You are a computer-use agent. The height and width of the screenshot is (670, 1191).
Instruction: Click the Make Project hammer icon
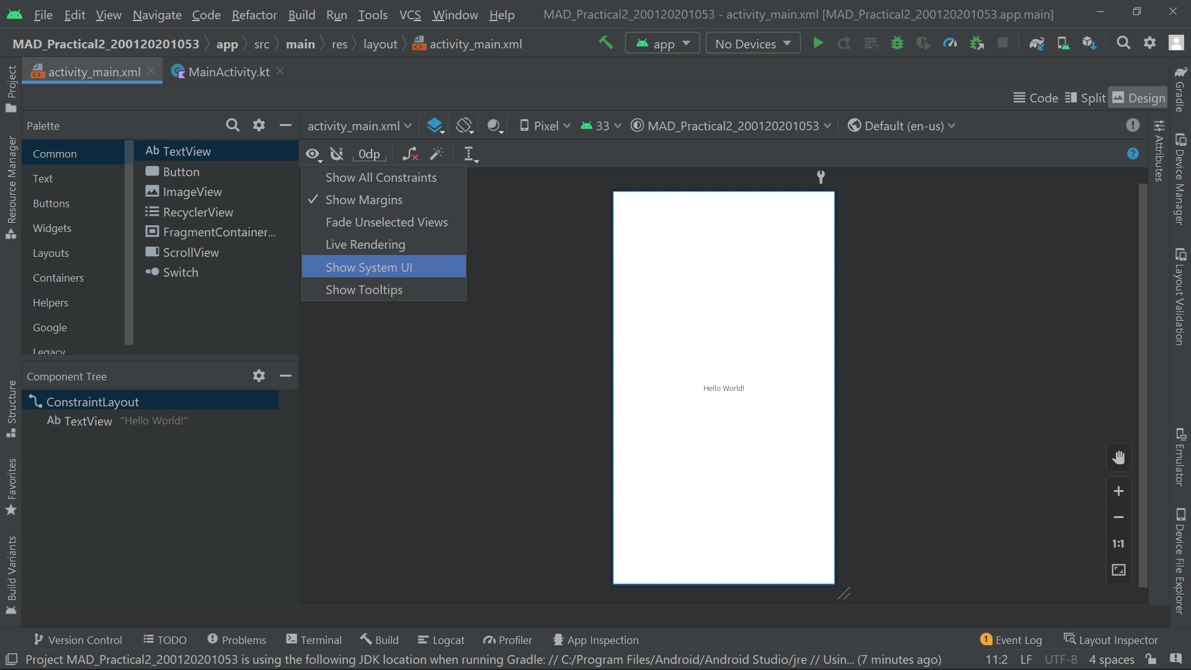point(605,43)
